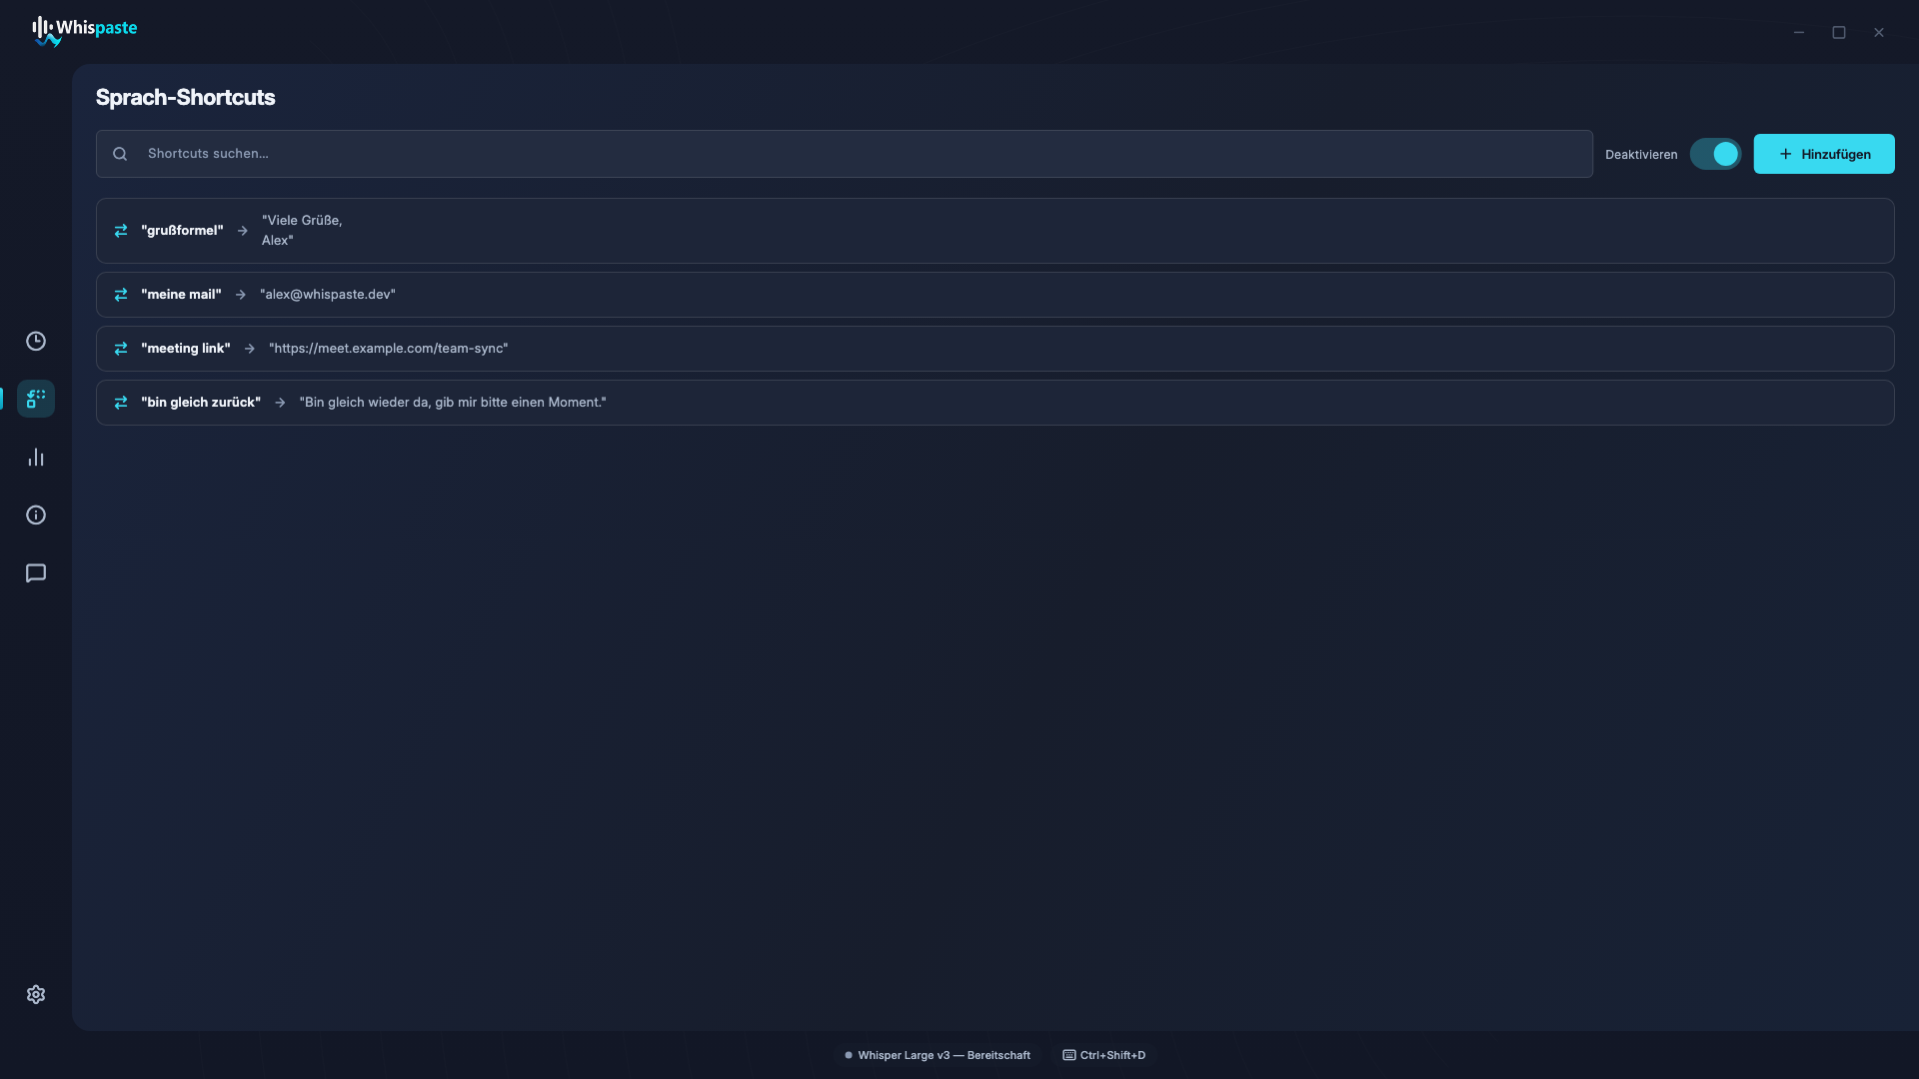Click swap icon of "meeting link" shortcut
Viewport: 1919px width, 1079px height.
tap(121, 349)
